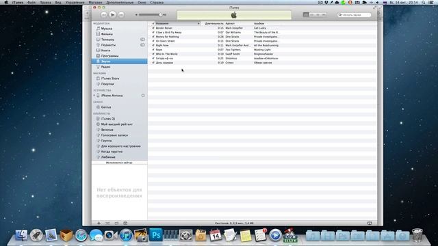The height and width of the screenshot is (246, 438).
Task: Open the Справка menu
Action: 157,2
